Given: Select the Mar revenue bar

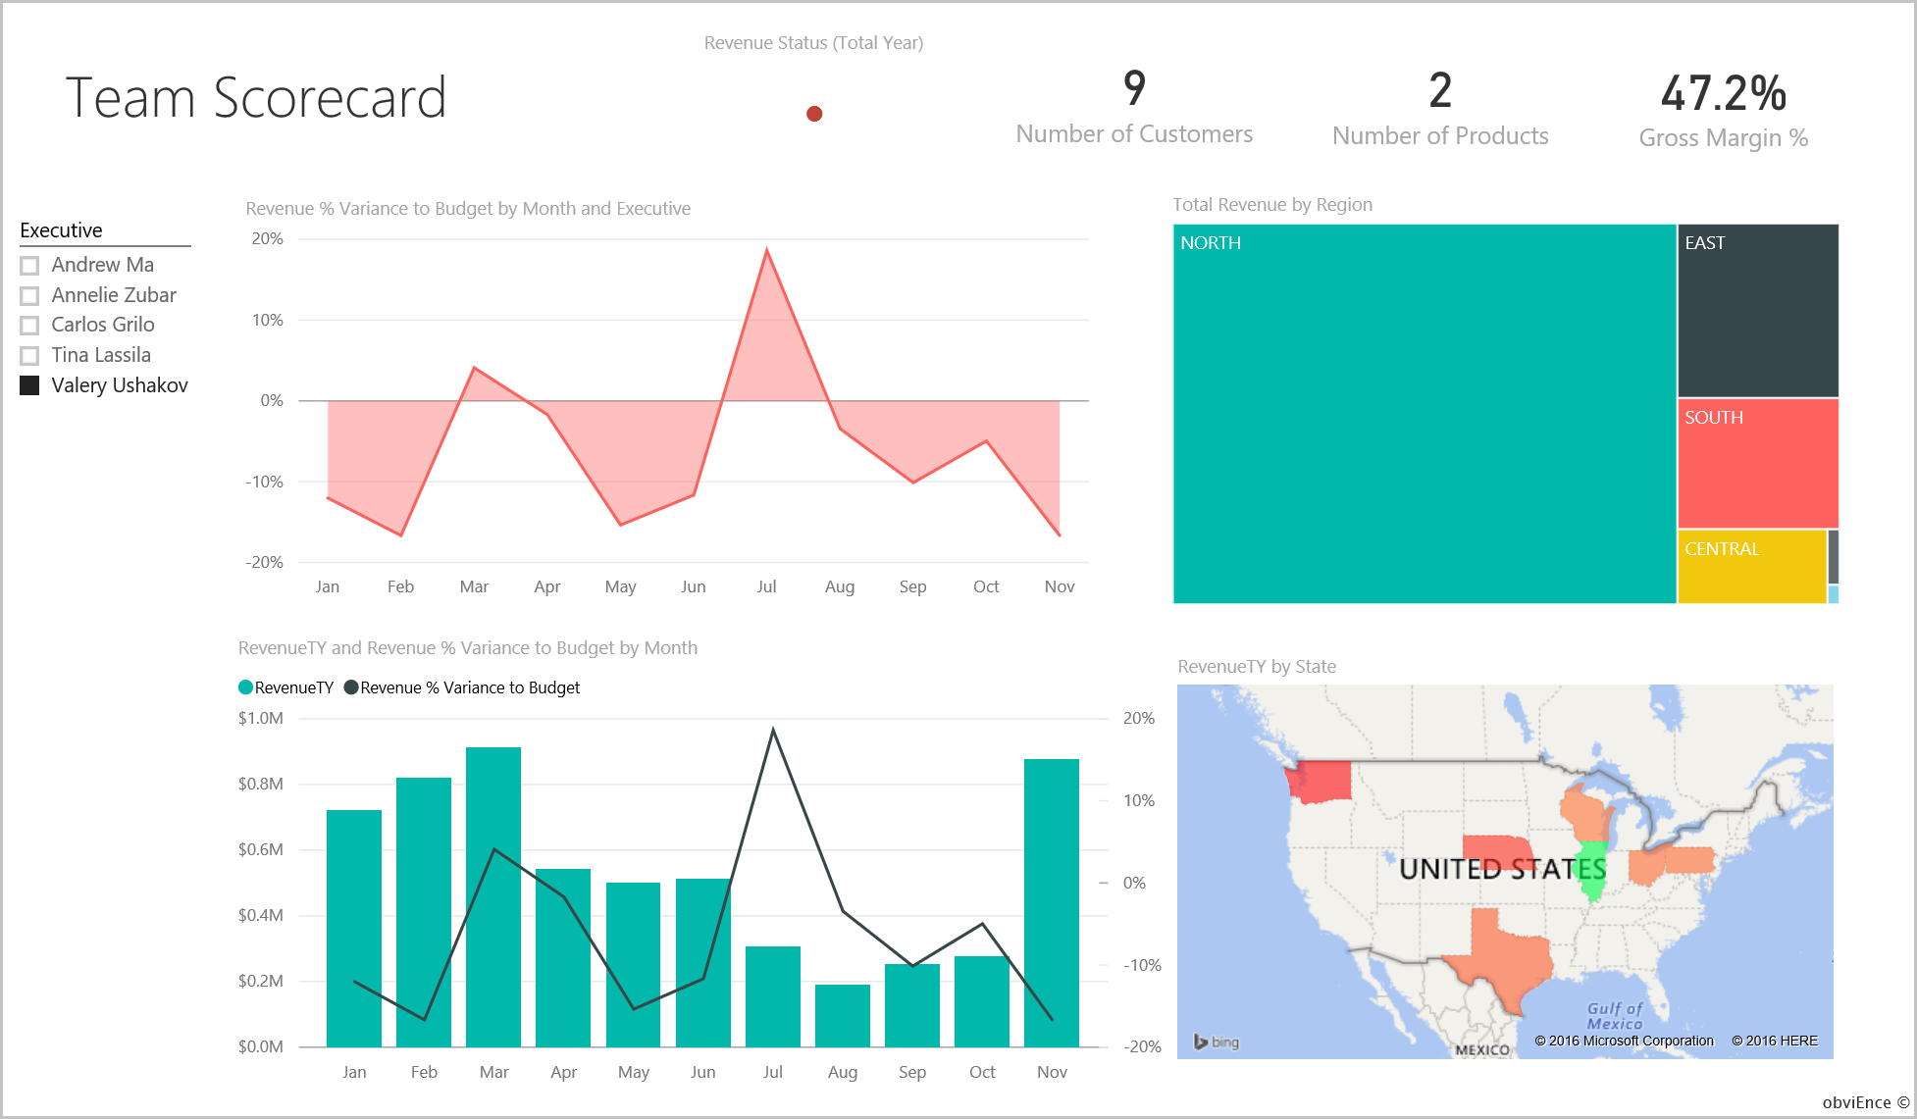Looking at the screenshot, I should [493, 896].
